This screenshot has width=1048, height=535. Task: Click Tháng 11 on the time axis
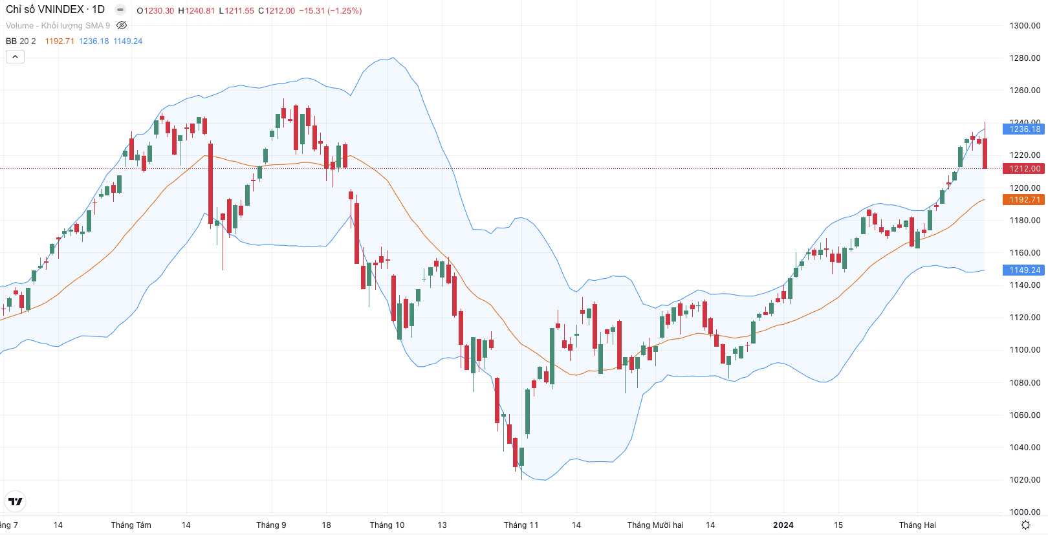(x=521, y=525)
